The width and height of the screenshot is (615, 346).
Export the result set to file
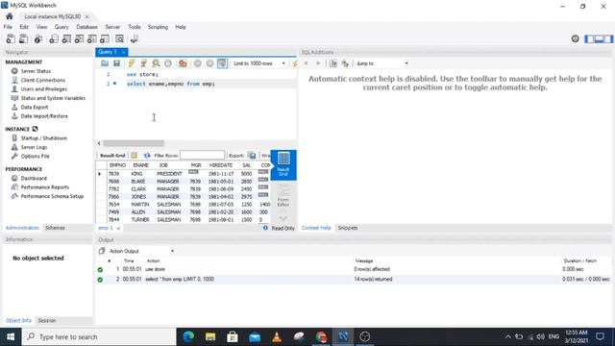(x=252, y=156)
